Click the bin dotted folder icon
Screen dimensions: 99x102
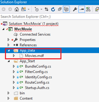coord(16,93)
